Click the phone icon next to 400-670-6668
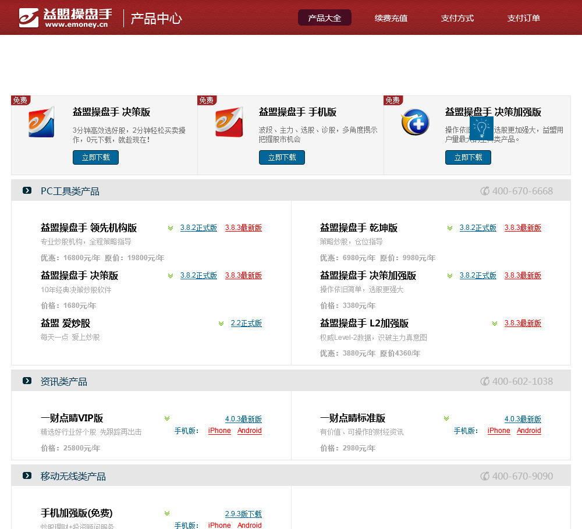Screen dimensions: 582x529 pyautogui.click(x=485, y=191)
